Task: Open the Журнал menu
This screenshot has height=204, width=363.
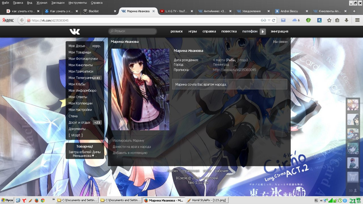Action: pos(42,3)
